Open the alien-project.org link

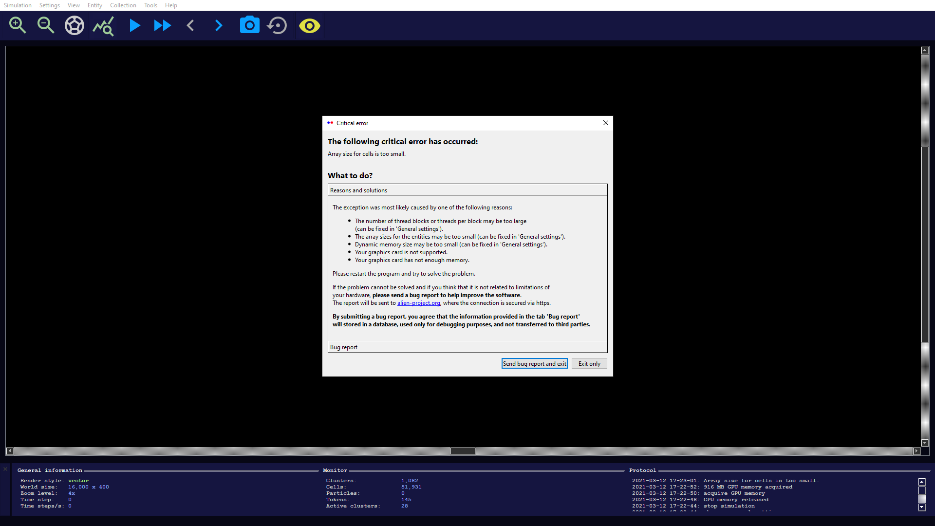click(418, 303)
